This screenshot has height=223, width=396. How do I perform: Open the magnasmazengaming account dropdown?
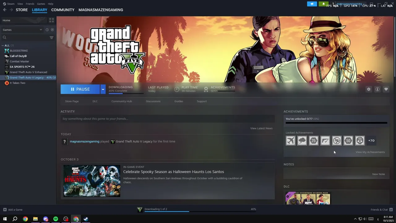coord(351,4)
